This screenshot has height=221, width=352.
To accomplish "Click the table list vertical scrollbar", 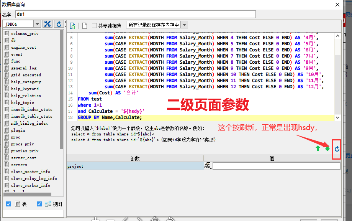I will click(x=62, y=89).
